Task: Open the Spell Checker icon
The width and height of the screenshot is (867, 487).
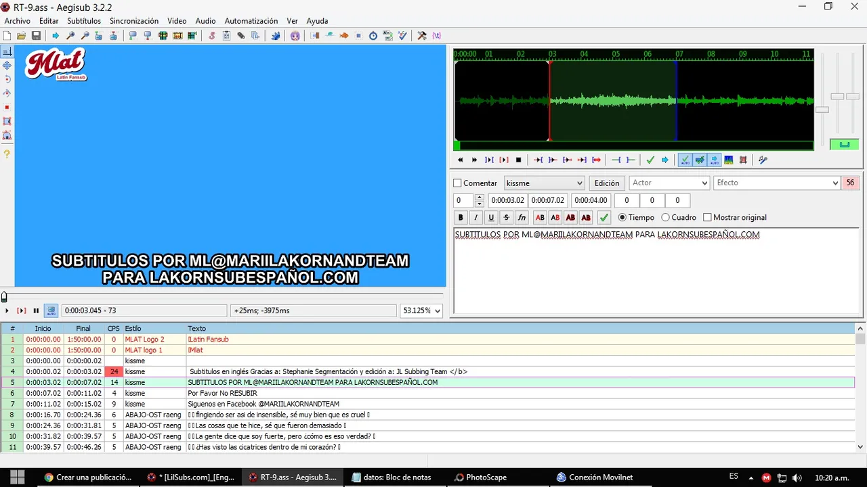Action: [402, 36]
